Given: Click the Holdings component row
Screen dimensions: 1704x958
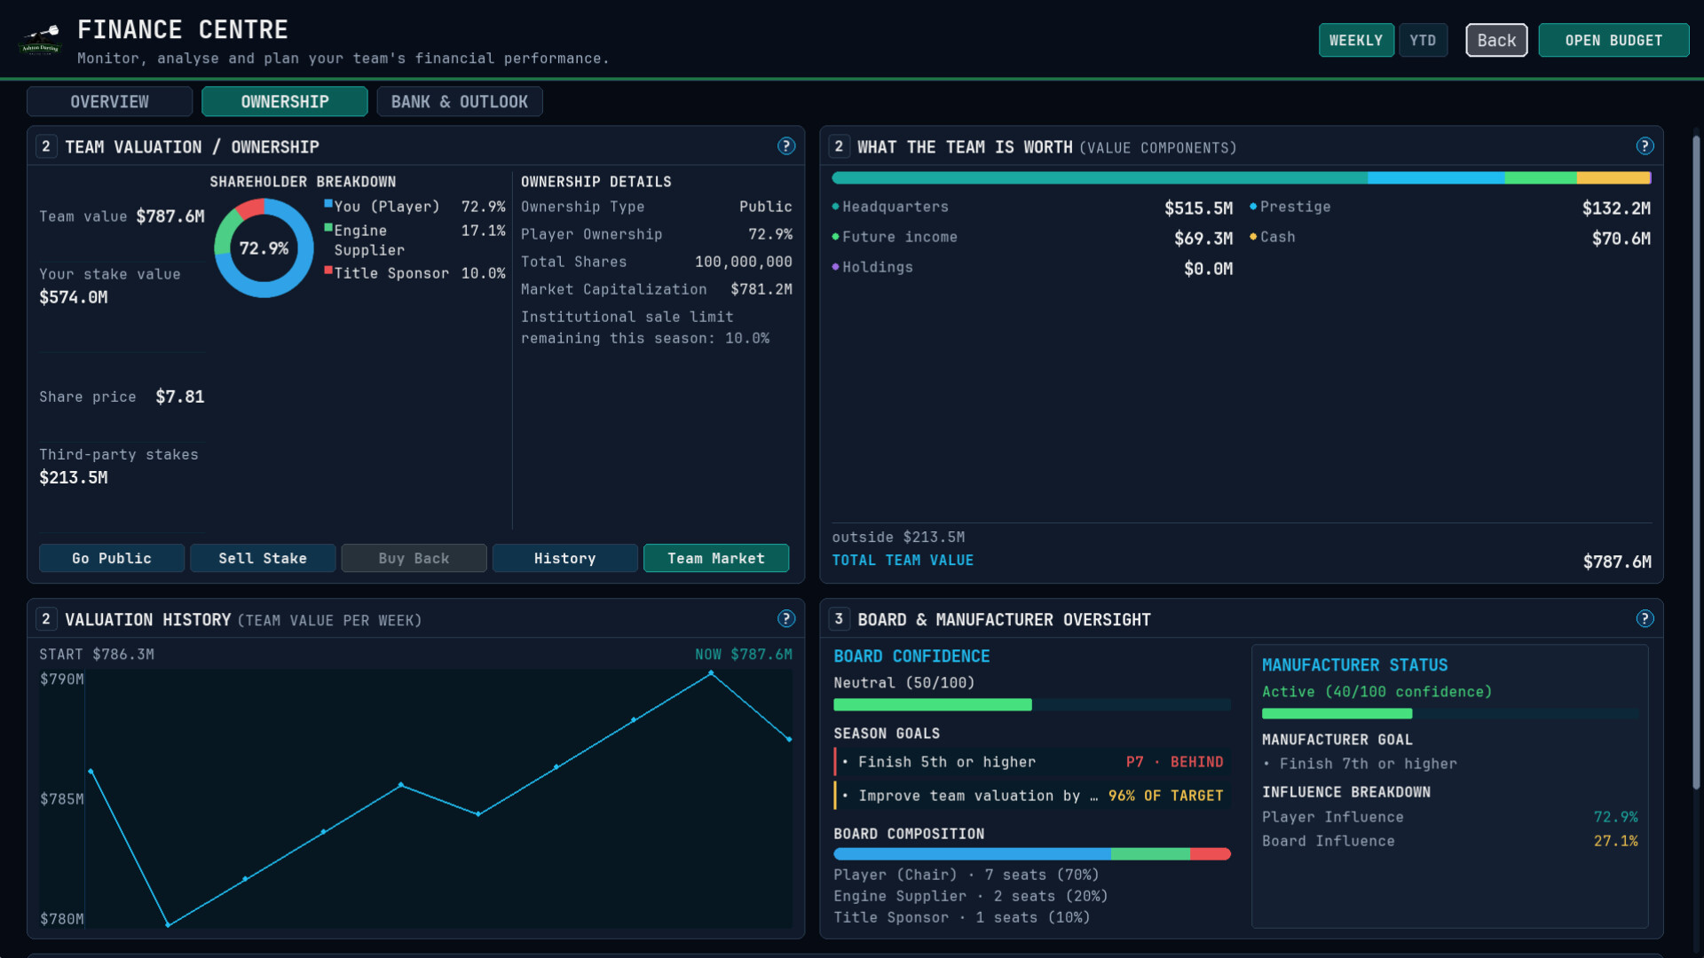Looking at the screenshot, I should [x=1032, y=268].
